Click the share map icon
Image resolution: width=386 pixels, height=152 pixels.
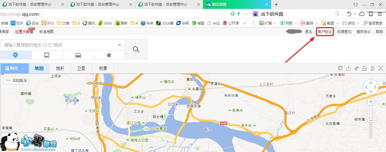click(x=349, y=68)
